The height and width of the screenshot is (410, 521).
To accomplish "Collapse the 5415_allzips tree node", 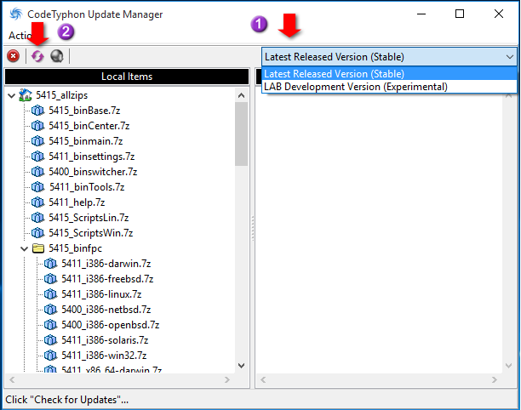I will 12,96.
